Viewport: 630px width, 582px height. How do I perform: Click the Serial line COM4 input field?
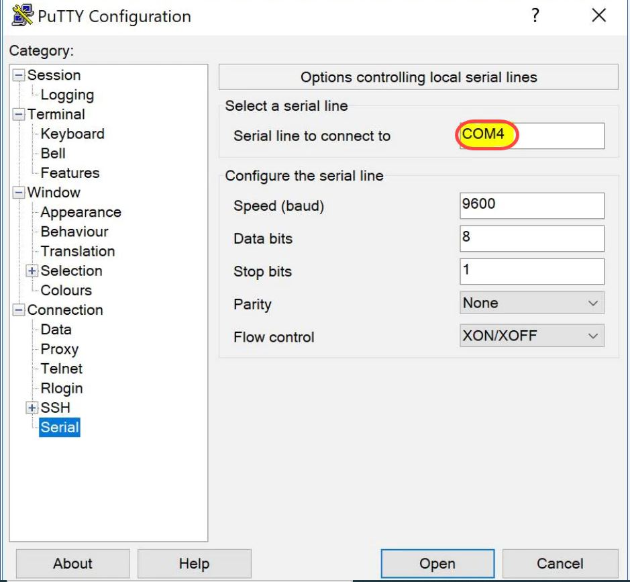(531, 136)
